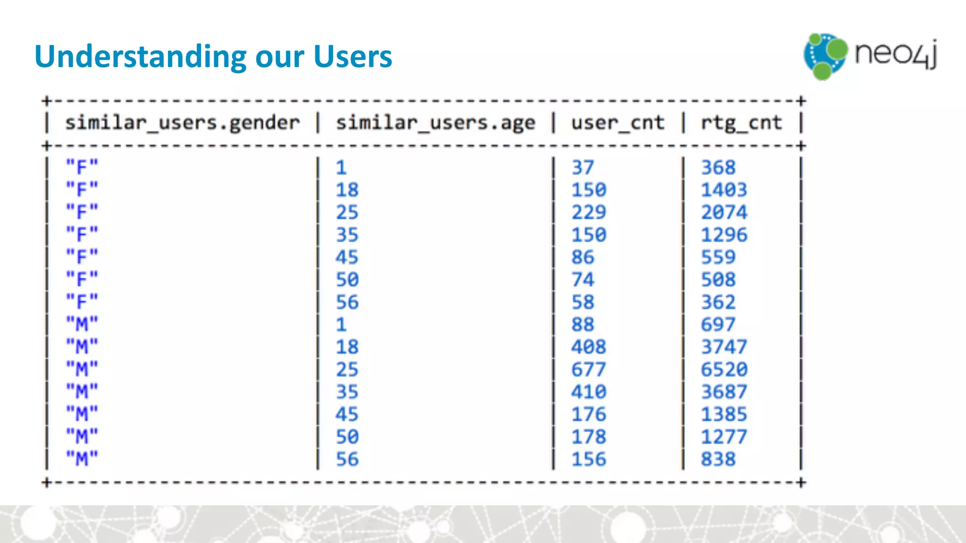966x543 pixels.
Task: Select rtg_cnt value 1296
Action: 724,235
